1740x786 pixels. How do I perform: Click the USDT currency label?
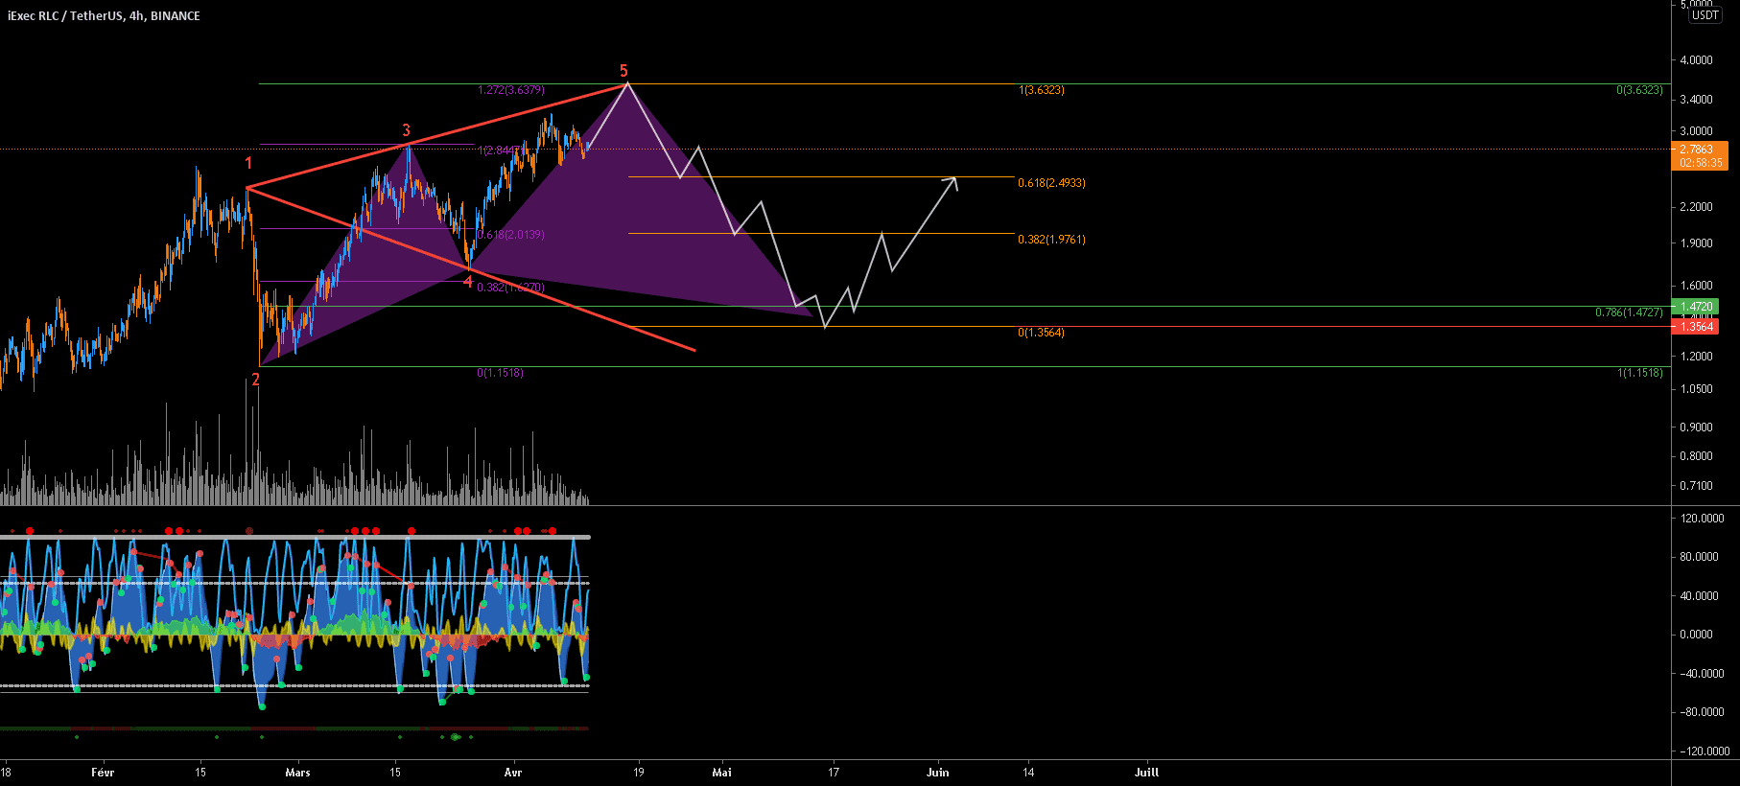click(1705, 15)
